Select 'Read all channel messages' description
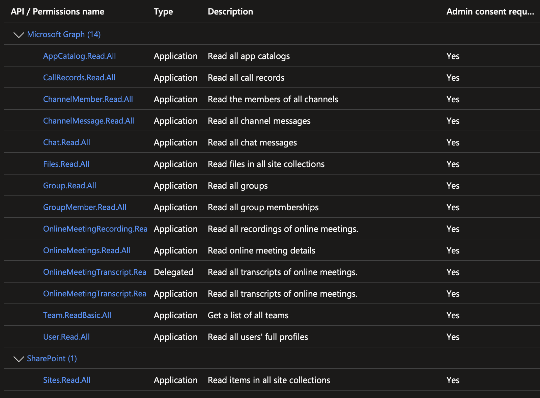The image size is (540, 398). (259, 121)
